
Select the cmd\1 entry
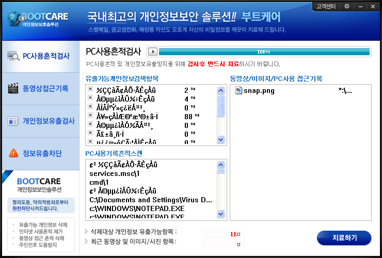99,183
